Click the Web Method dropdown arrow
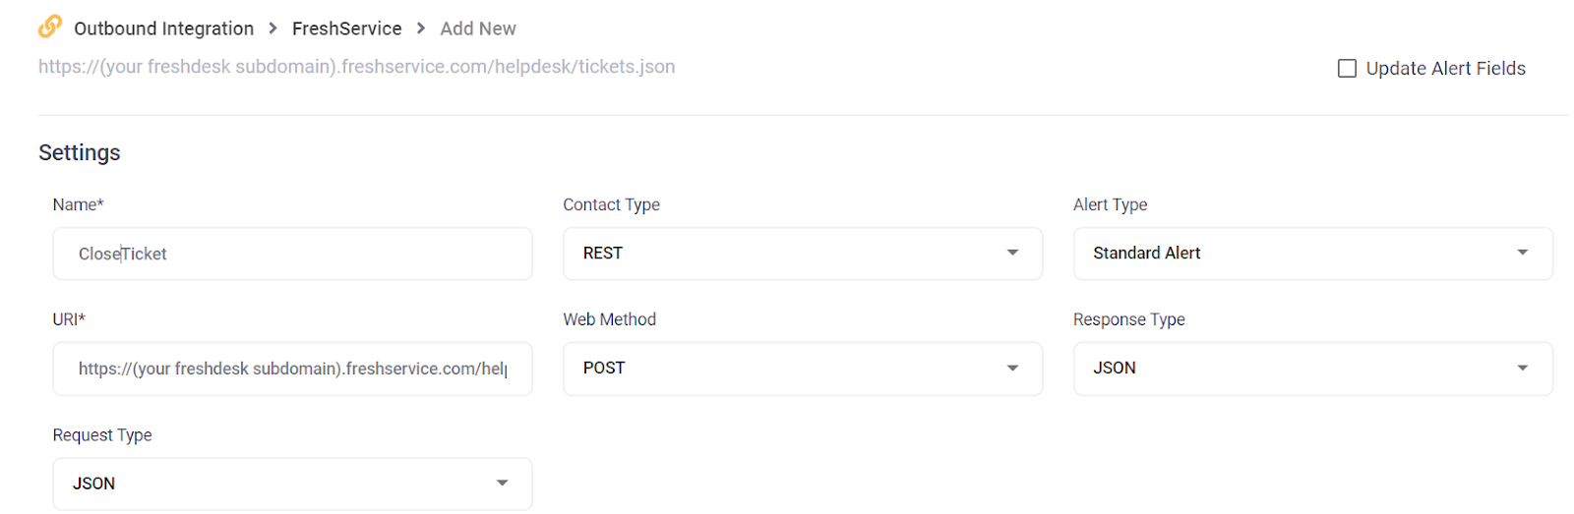1574x514 pixels. pyautogui.click(x=1012, y=369)
